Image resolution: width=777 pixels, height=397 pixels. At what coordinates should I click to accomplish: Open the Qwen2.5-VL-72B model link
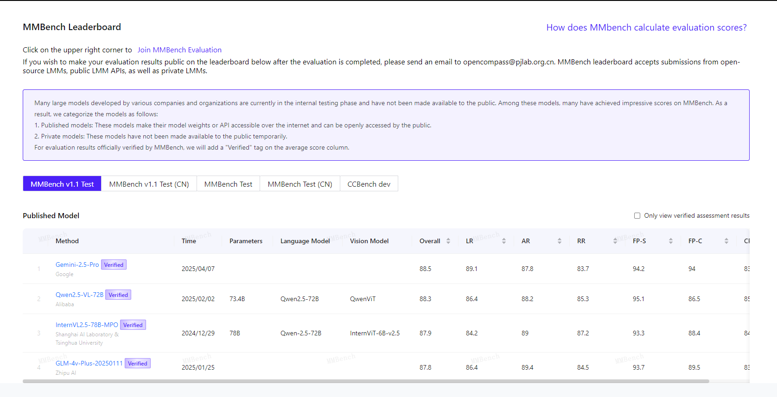79,295
